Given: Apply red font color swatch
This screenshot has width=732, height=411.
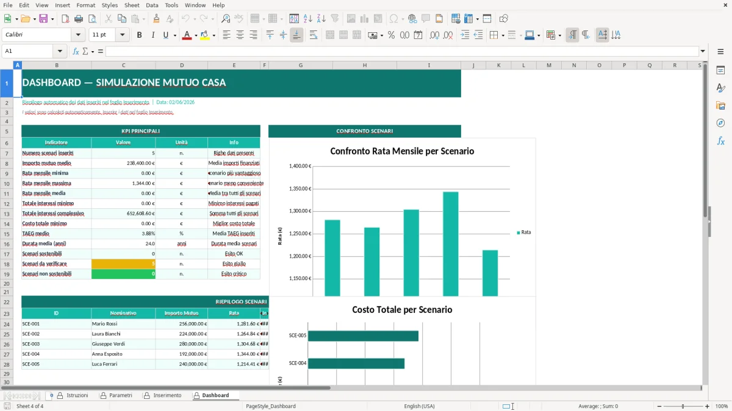Looking at the screenshot, I should pyautogui.click(x=186, y=35).
